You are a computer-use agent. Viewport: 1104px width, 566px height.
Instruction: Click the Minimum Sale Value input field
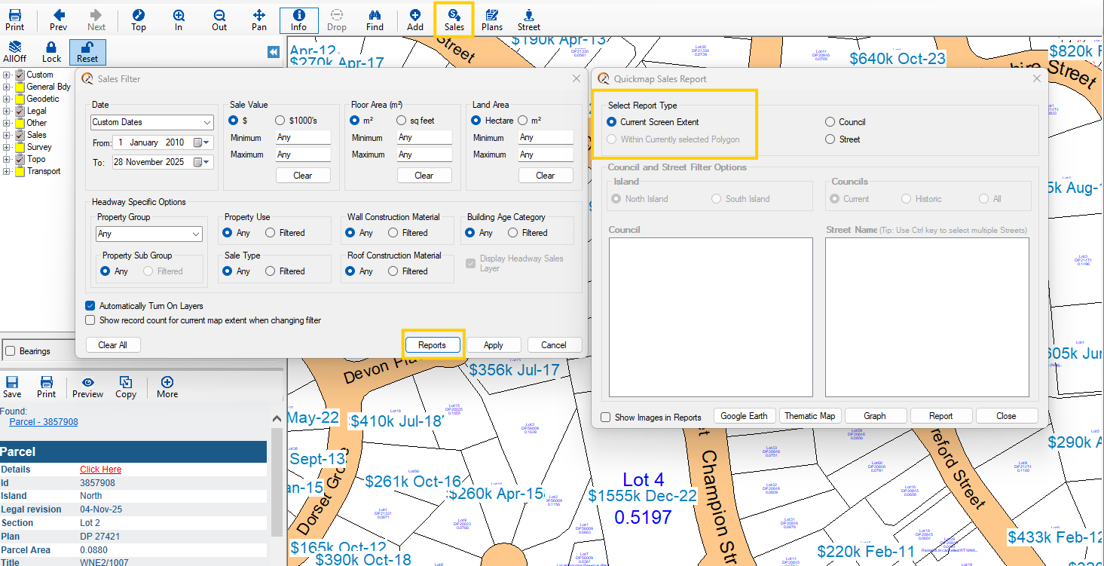[x=302, y=137]
